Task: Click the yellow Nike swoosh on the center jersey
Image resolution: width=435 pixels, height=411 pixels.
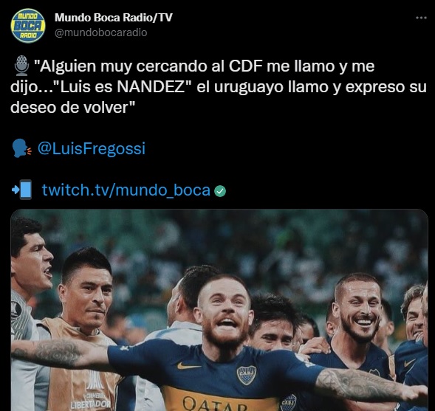Action: pyautogui.click(x=188, y=366)
